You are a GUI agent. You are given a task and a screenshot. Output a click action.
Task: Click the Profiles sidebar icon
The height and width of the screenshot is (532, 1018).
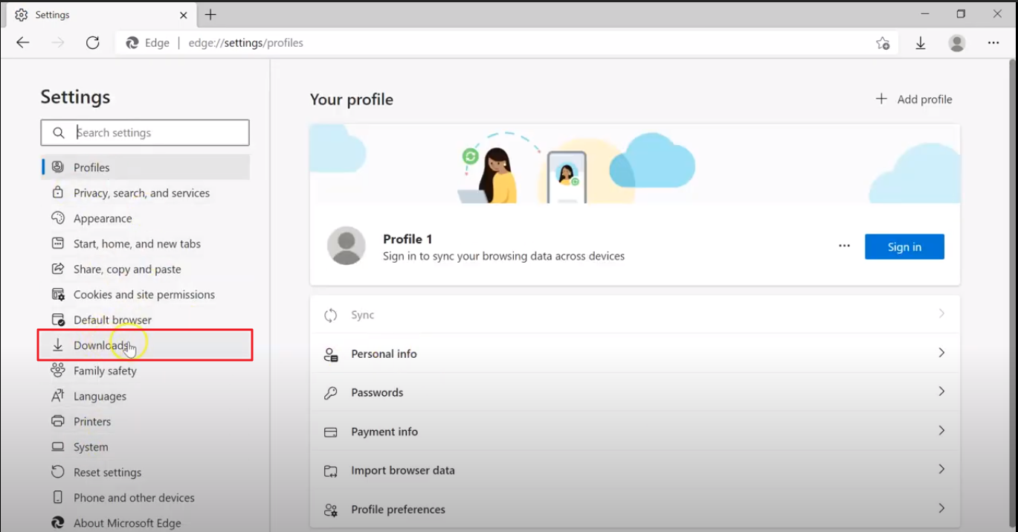[x=58, y=167]
